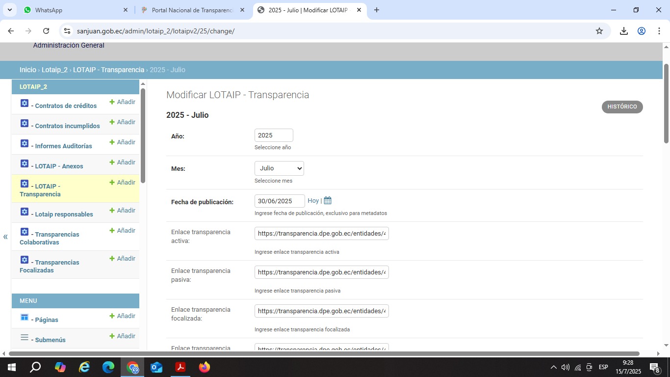Collapse the sidebar with the double-arrow toggle
This screenshot has height=377, width=670.
5,237
